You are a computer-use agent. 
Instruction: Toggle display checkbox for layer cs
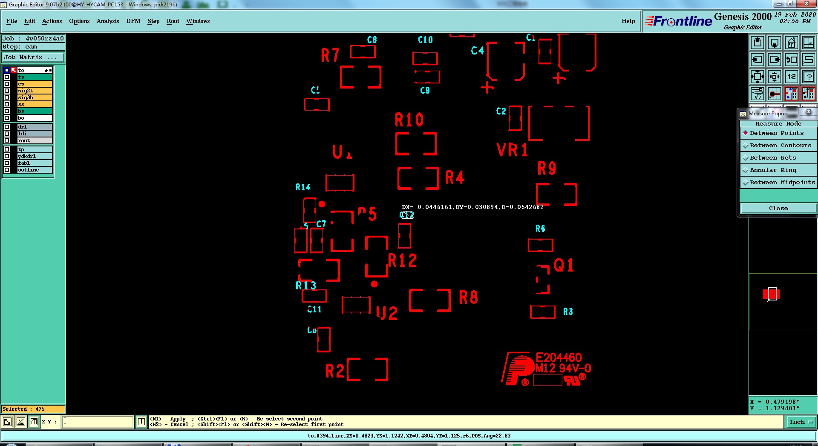(7, 84)
